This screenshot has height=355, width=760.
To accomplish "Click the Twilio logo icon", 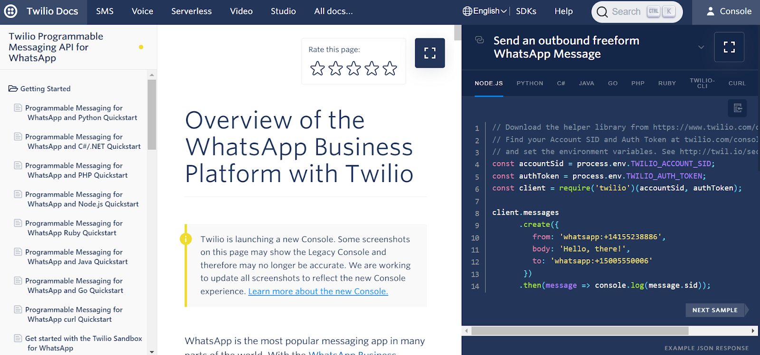I will point(10,11).
